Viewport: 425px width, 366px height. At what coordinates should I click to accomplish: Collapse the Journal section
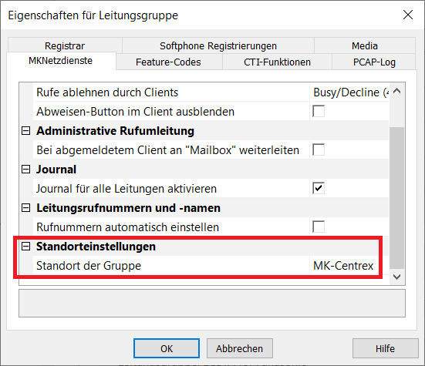26,170
